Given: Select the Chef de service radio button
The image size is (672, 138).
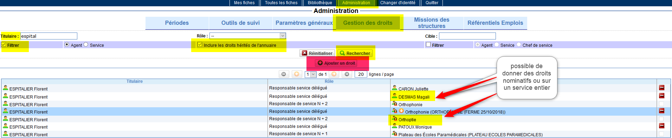Looking at the screenshot, I should pyautogui.click(x=519, y=44).
